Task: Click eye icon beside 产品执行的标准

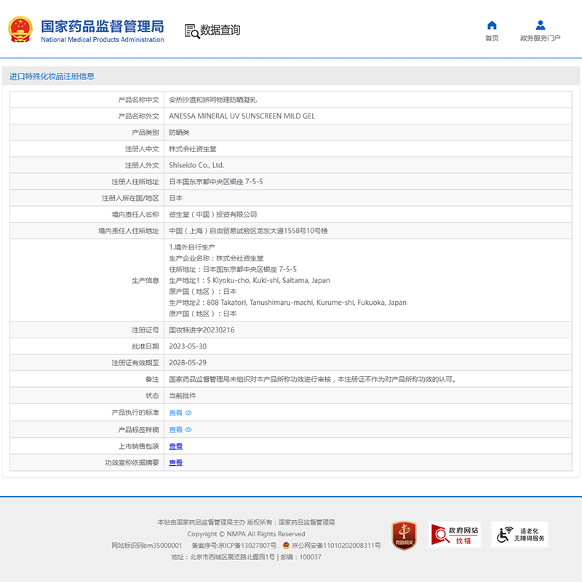Action: pyautogui.click(x=188, y=412)
